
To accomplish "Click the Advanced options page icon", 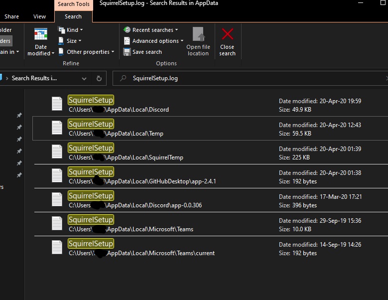I will coord(127,41).
